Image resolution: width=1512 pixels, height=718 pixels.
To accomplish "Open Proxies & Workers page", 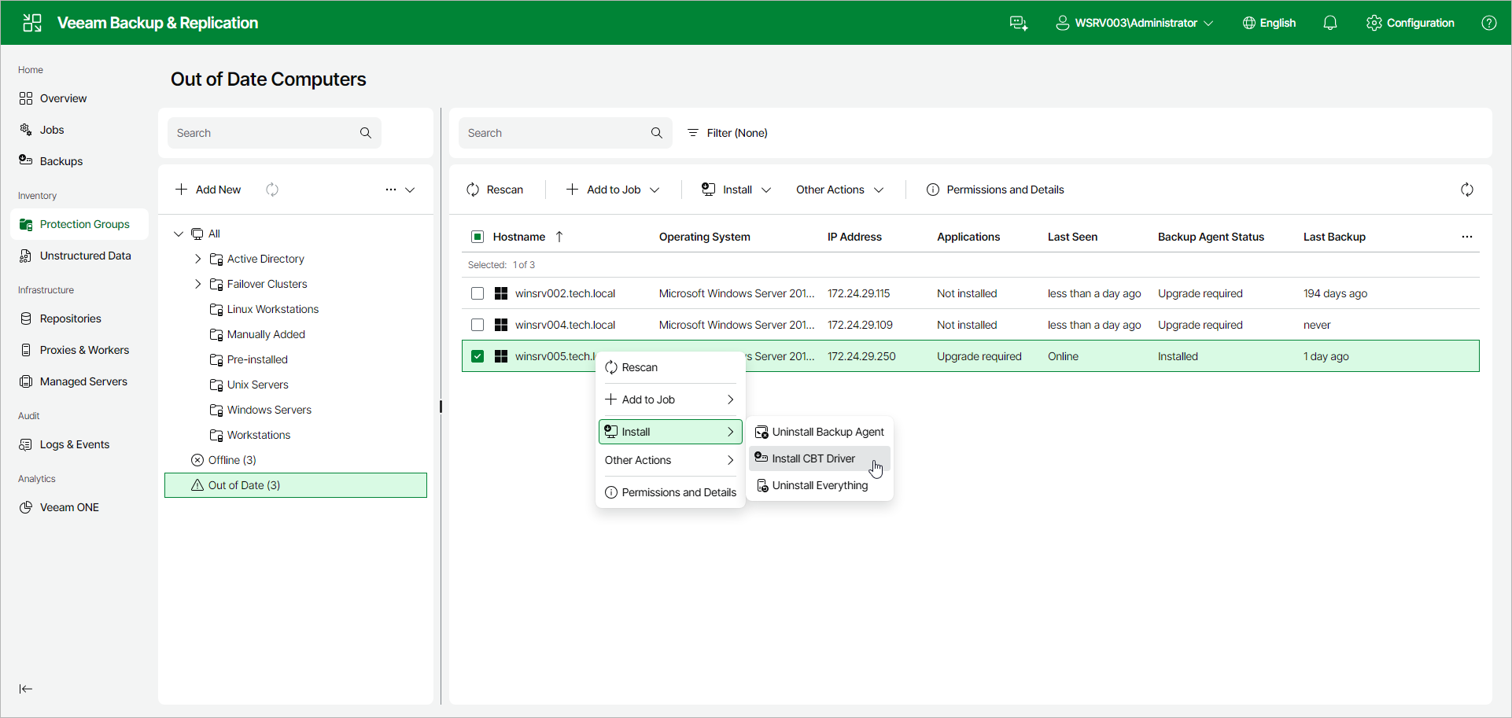I will click(79, 350).
